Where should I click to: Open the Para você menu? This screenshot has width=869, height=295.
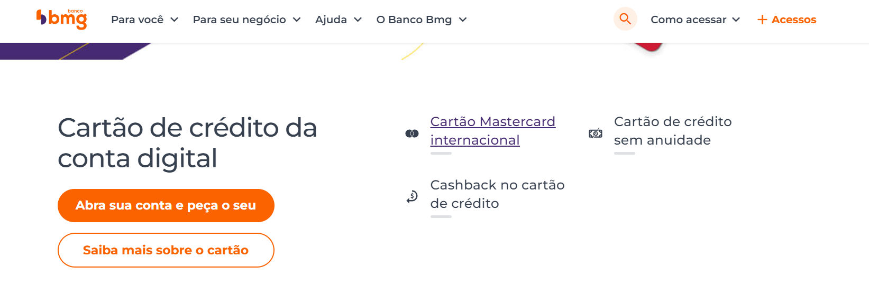click(138, 20)
